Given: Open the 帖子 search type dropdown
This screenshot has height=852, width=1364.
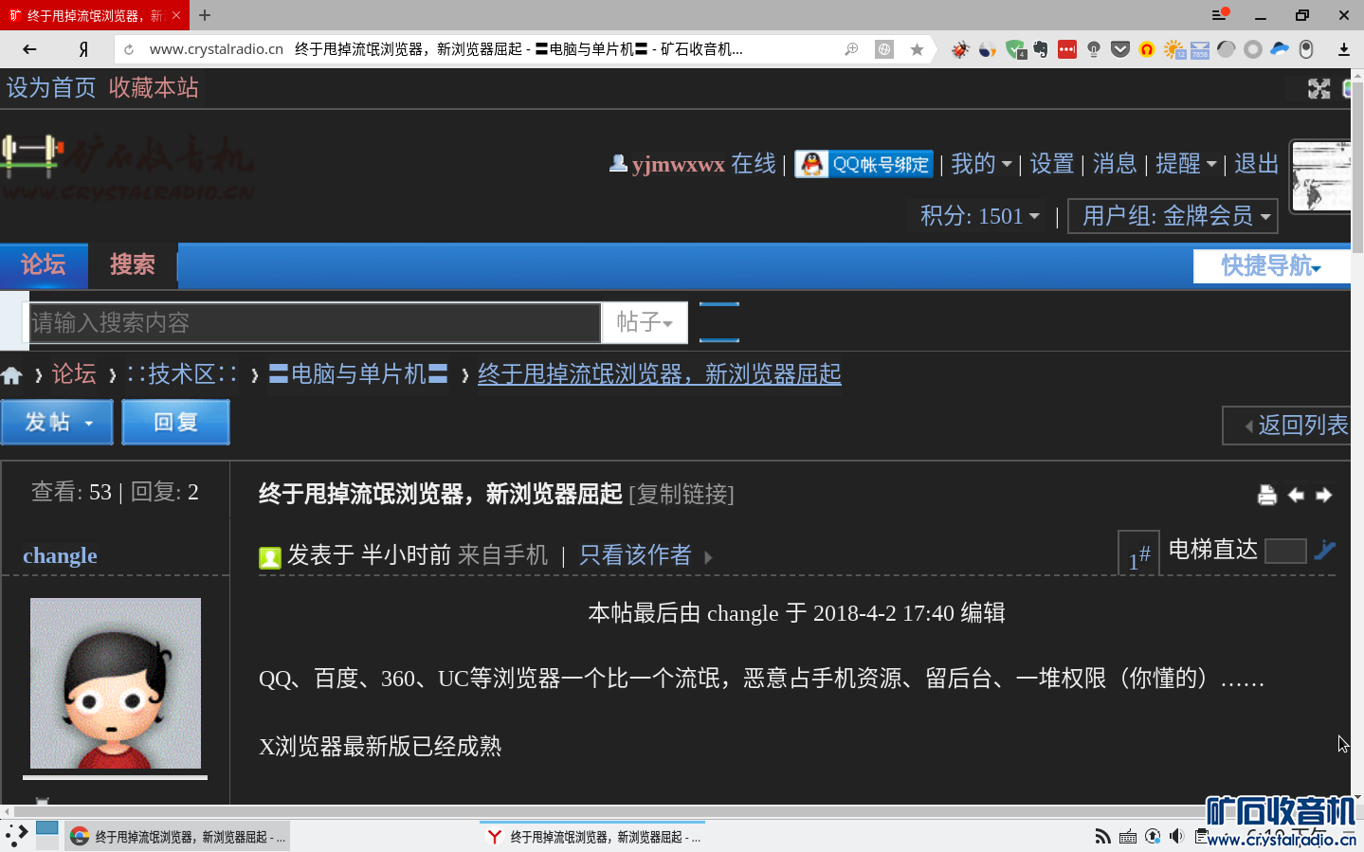Looking at the screenshot, I should pos(645,322).
